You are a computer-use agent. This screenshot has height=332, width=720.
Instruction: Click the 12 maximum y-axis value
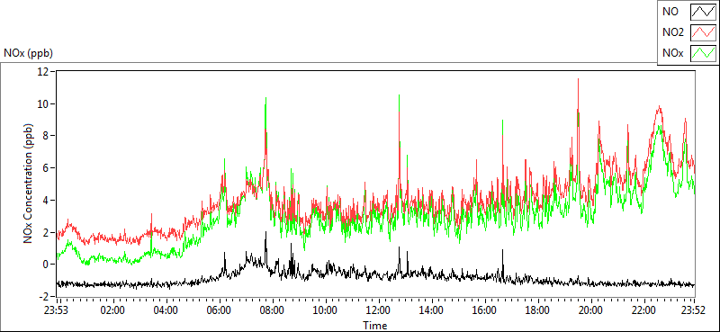[x=44, y=72]
